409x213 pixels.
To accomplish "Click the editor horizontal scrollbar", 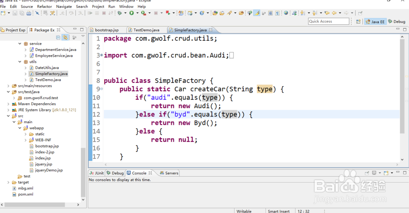I will coord(252,164).
